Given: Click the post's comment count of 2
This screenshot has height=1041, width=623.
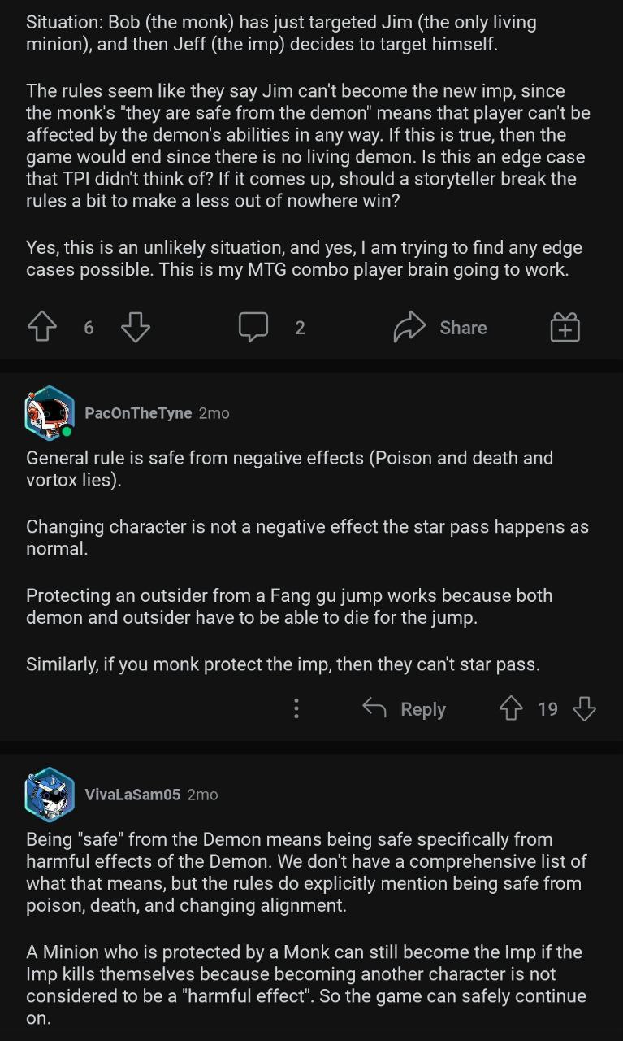Looking at the screenshot, I should click(x=300, y=328).
